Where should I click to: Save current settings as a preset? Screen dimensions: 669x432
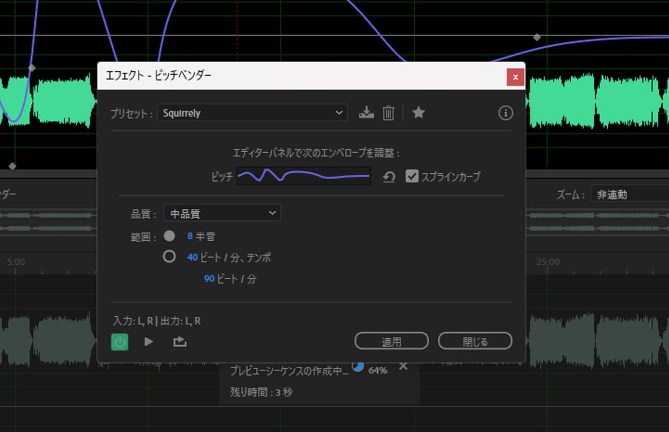pyautogui.click(x=366, y=113)
